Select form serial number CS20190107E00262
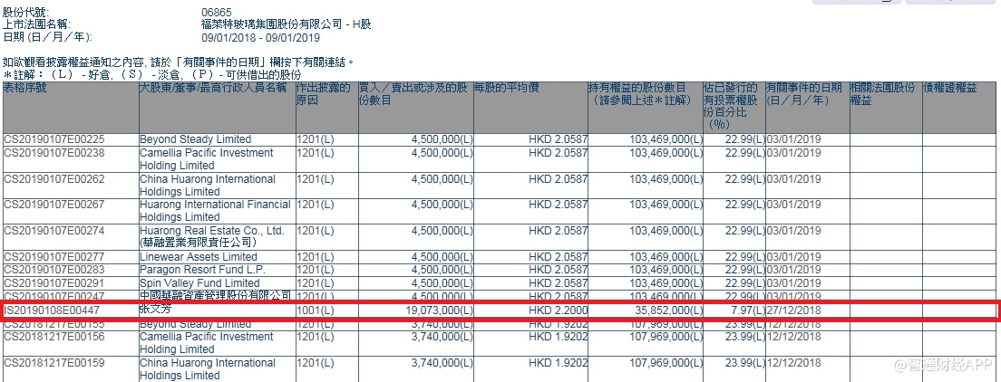The image size is (1001, 382). coord(54,178)
